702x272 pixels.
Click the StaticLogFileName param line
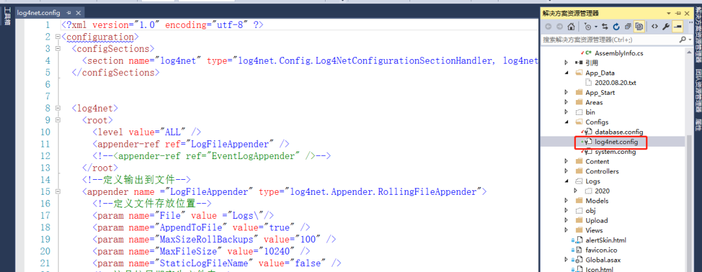click(217, 263)
